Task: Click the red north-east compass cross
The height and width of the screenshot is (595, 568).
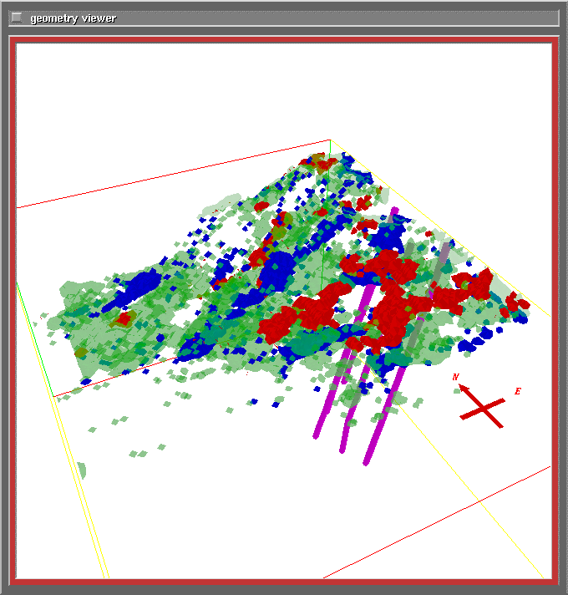Action: (x=482, y=405)
